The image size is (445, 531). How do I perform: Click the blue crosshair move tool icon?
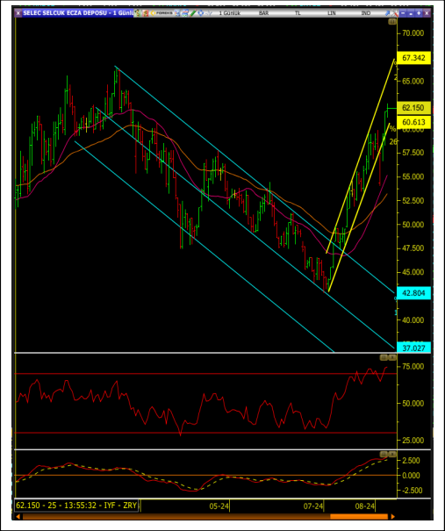click(x=200, y=13)
